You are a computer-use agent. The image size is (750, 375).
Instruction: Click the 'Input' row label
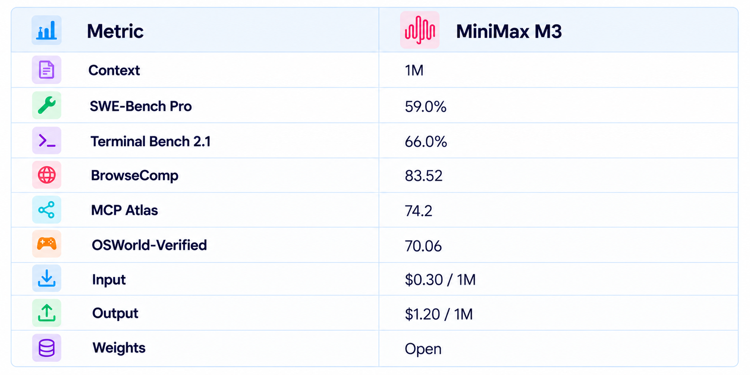pyautogui.click(x=109, y=280)
